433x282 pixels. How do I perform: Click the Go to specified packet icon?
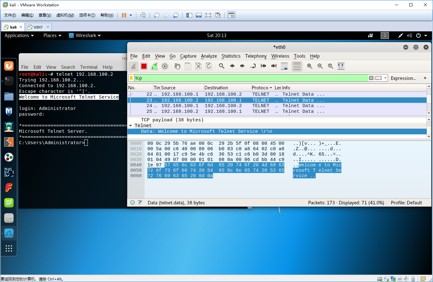click(253, 66)
